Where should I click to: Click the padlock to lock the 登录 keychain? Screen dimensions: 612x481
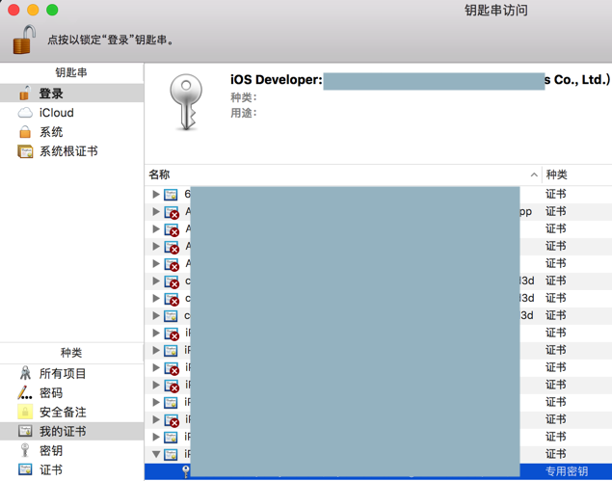(24, 40)
